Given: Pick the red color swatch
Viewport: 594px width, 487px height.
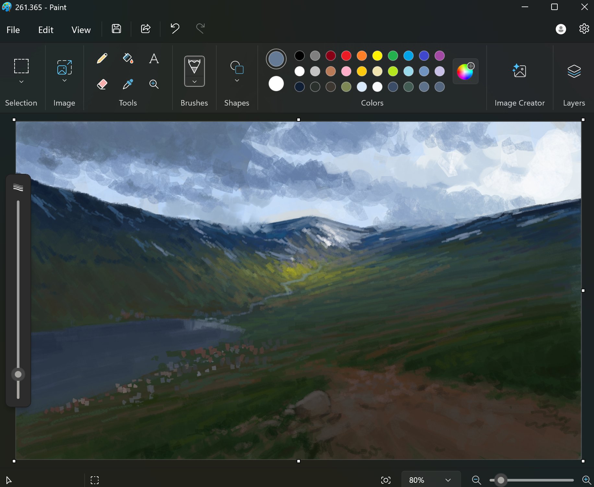Looking at the screenshot, I should [x=346, y=56].
